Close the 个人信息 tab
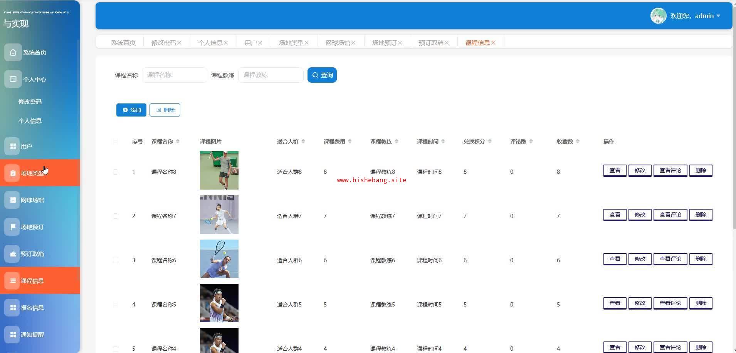 click(226, 43)
